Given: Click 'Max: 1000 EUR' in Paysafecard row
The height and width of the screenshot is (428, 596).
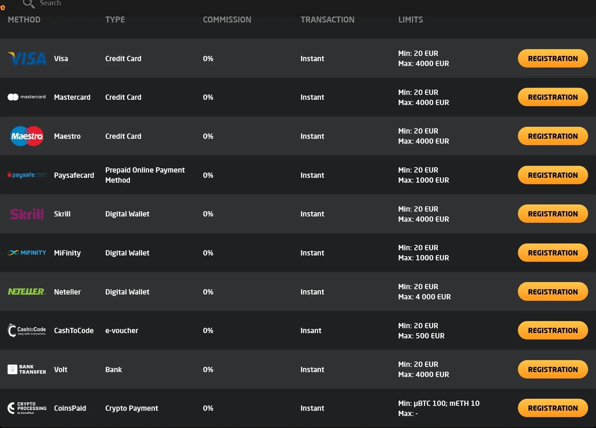Looking at the screenshot, I should pos(424,180).
